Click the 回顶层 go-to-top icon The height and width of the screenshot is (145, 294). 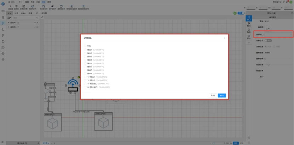(x=16, y=6)
